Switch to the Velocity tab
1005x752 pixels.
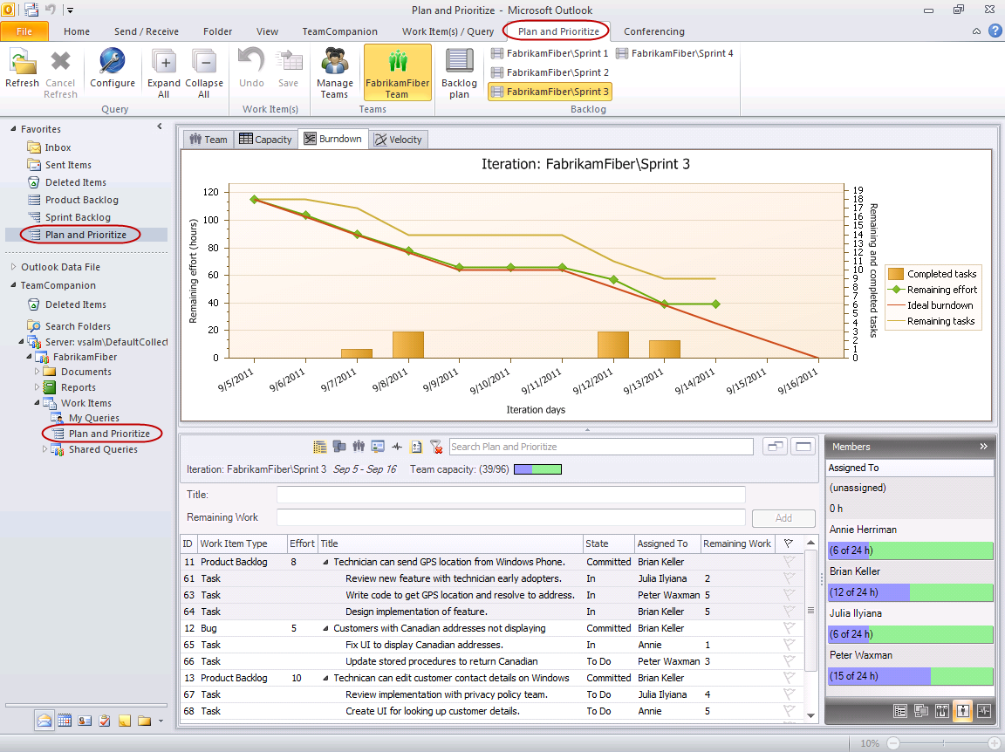[x=398, y=140]
